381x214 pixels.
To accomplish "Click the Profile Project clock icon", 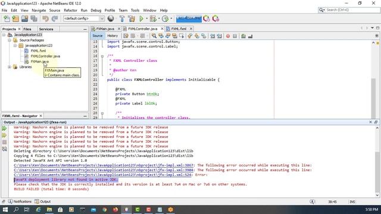I will pyautogui.click(x=165, y=18).
